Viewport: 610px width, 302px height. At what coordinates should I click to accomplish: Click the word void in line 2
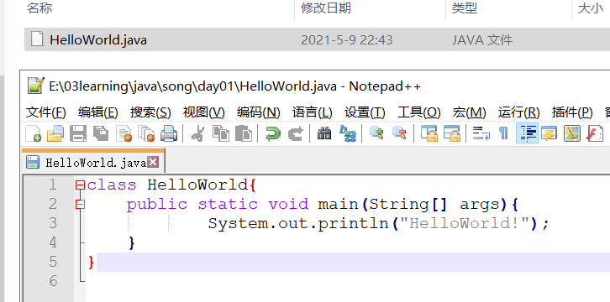pos(288,204)
